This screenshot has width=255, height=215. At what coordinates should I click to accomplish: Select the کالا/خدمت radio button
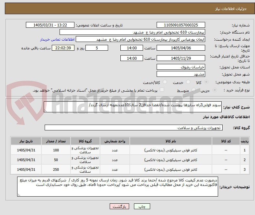165,82
